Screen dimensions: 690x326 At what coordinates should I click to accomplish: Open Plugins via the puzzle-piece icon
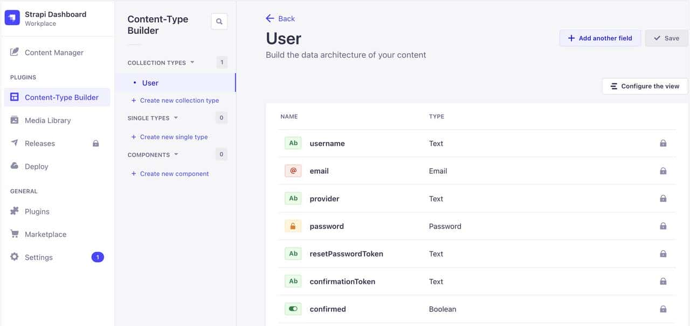tap(14, 211)
